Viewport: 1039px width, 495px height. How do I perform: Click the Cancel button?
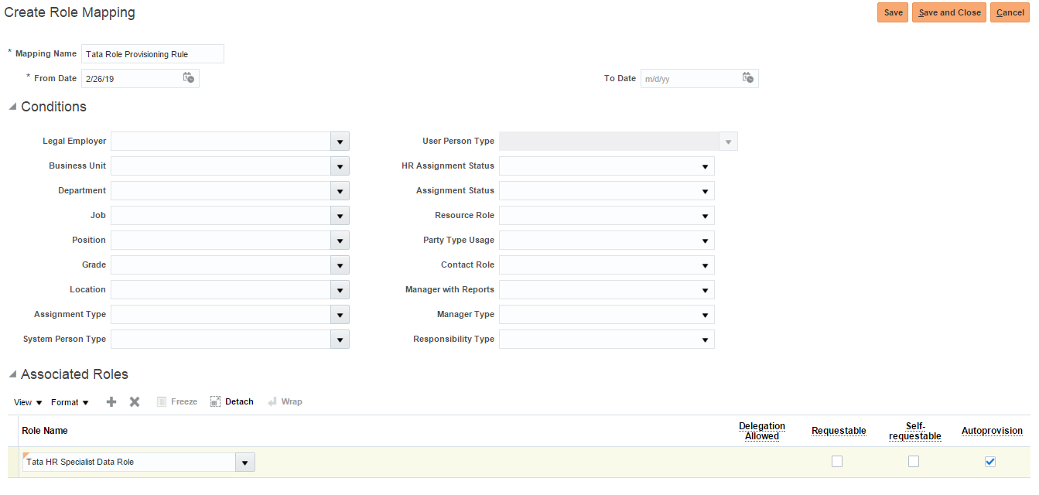pyautogui.click(x=1010, y=12)
